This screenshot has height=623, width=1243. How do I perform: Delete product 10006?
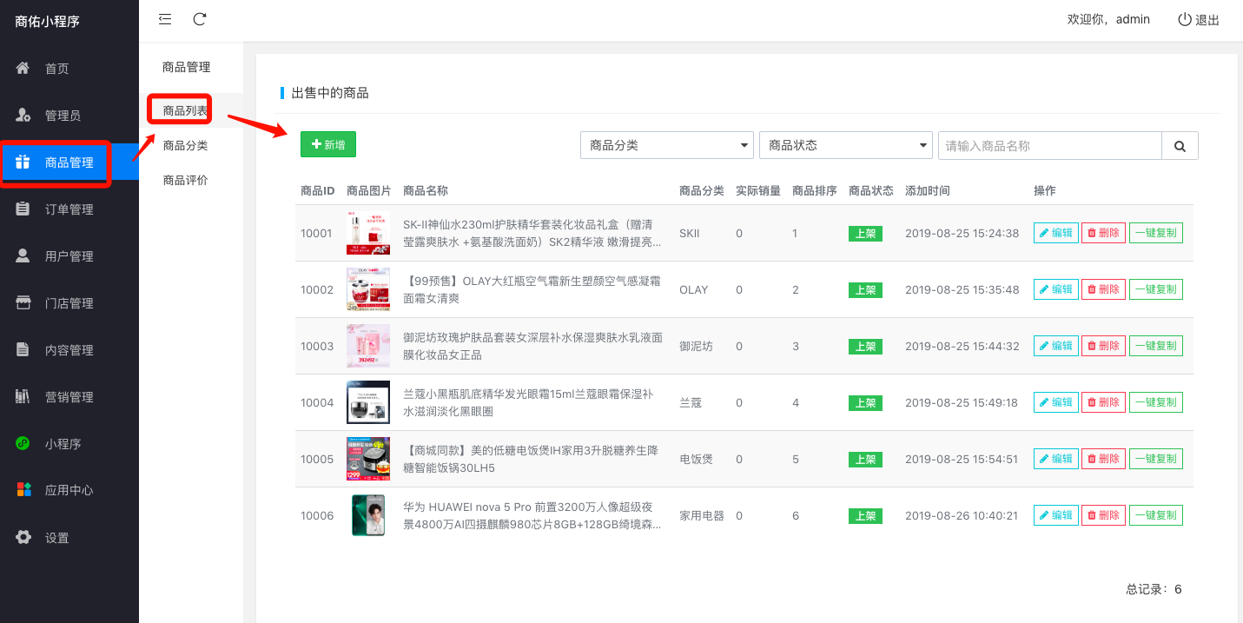click(1103, 515)
